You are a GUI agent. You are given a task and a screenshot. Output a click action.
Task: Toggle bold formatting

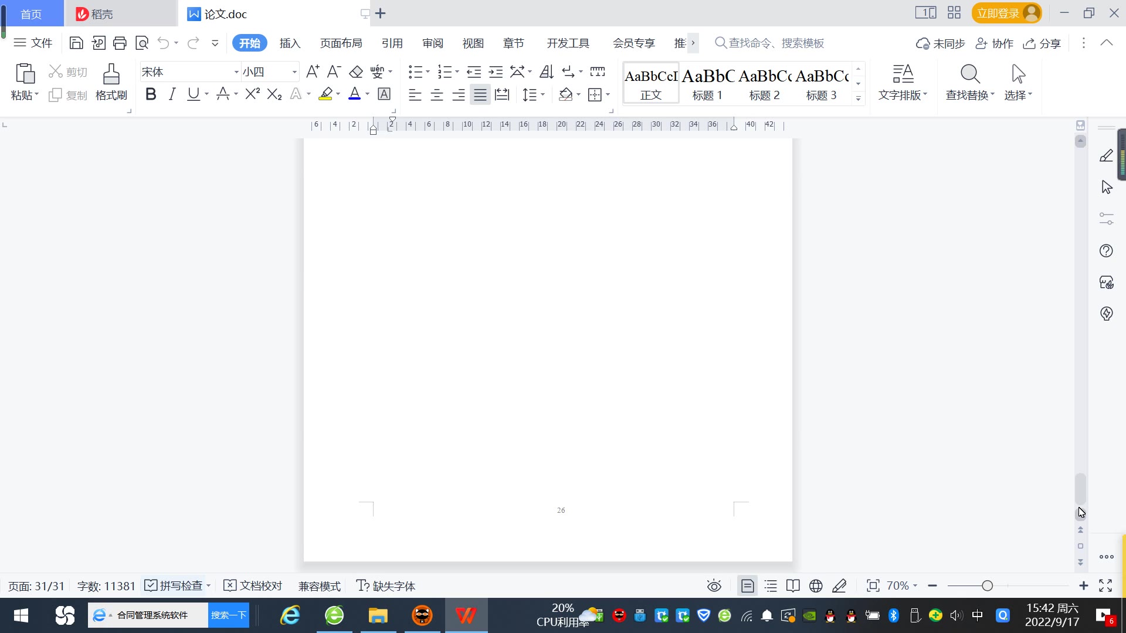click(151, 94)
